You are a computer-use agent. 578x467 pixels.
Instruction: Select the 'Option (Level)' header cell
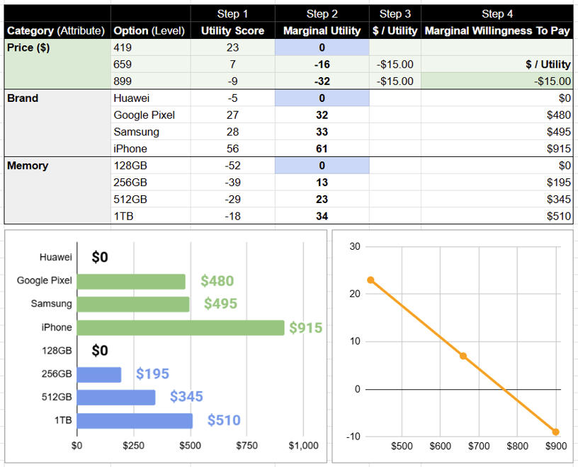tap(150, 30)
